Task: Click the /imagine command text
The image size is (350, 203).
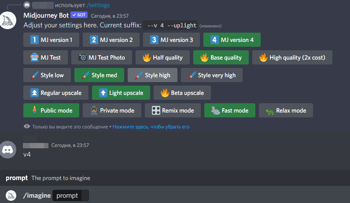Action: (37, 195)
